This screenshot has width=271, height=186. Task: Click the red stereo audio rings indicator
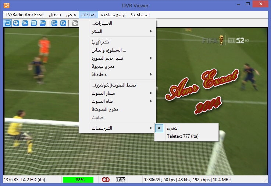coord(106,180)
